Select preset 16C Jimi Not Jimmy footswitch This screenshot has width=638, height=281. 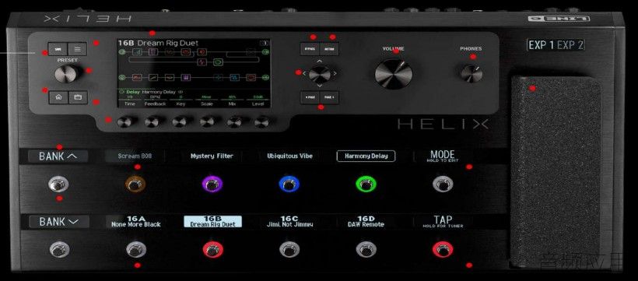point(289,250)
